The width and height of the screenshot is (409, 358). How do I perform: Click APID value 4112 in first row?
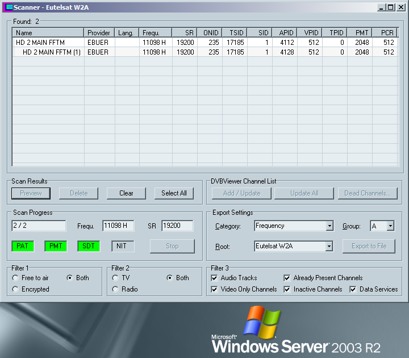(x=287, y=43)
